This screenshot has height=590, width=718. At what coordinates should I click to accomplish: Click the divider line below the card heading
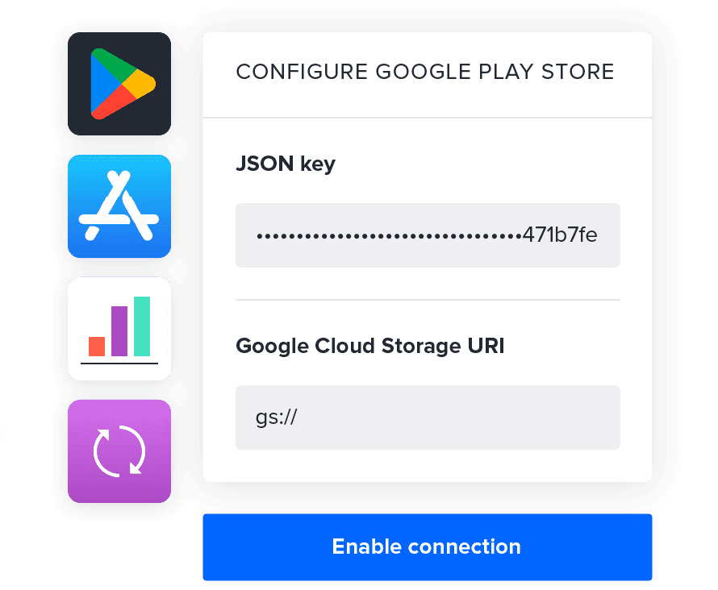click(428, 118)
